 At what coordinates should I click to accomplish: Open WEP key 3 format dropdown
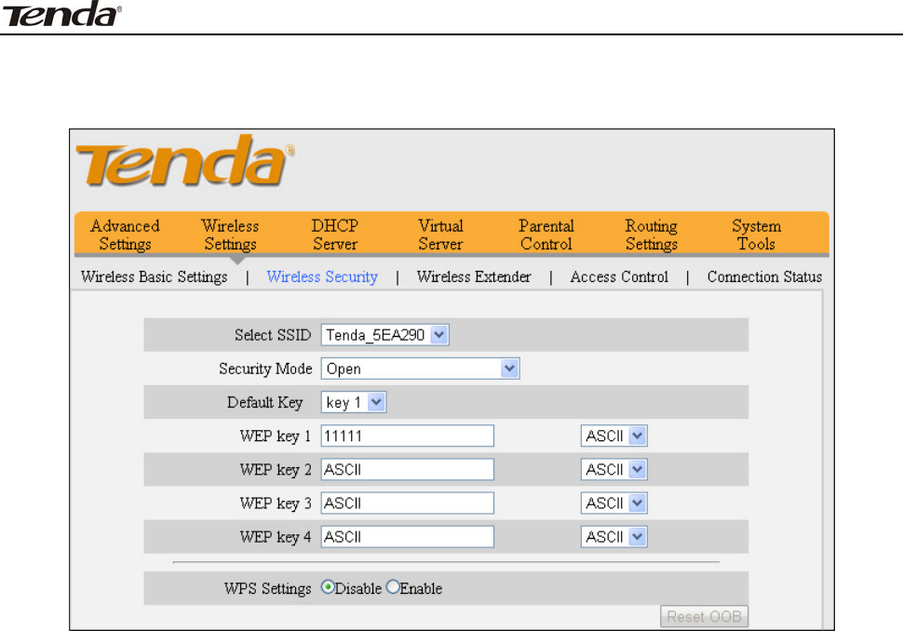tap(613, 503)
